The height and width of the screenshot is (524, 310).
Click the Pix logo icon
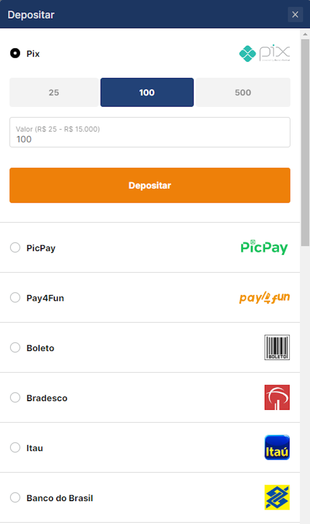[264, 53]
